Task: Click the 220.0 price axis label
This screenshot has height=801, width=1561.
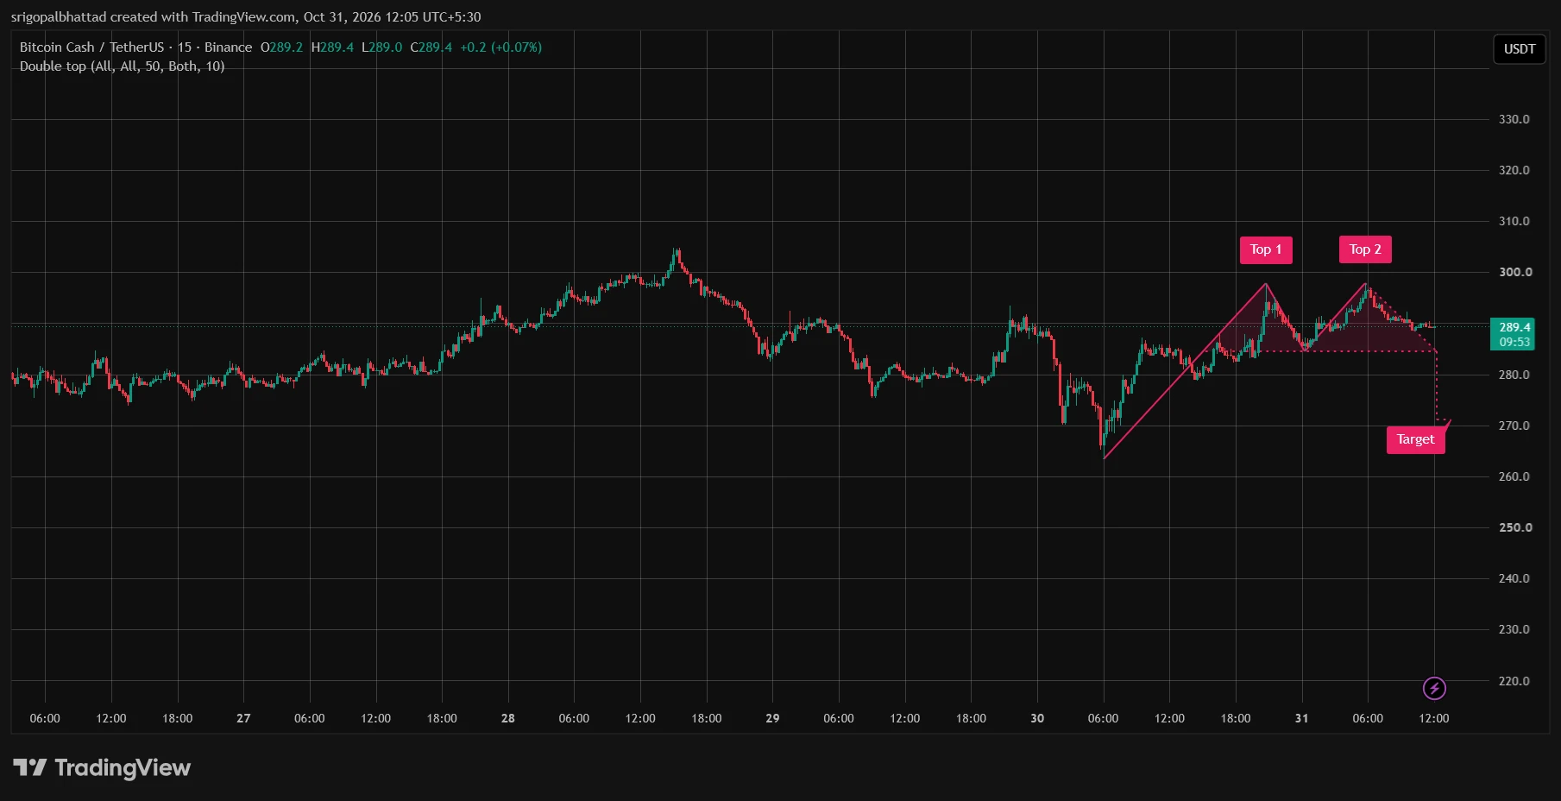Action: click(1514, 681)
